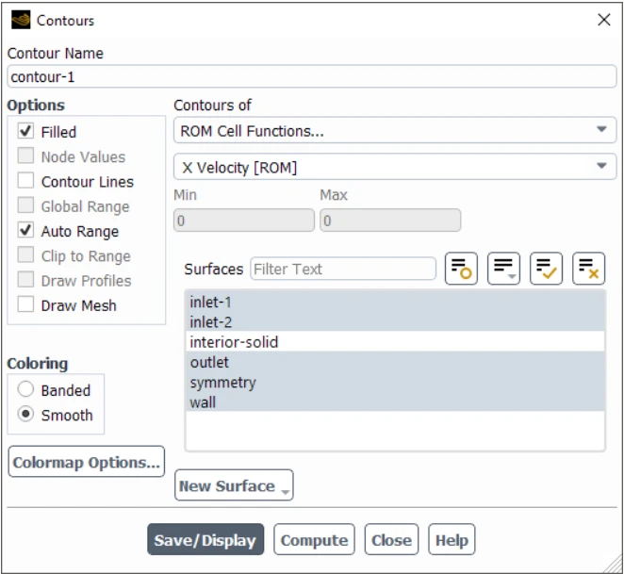
Task: Click the outlet surface entry
Action: [x=209, y=362]
